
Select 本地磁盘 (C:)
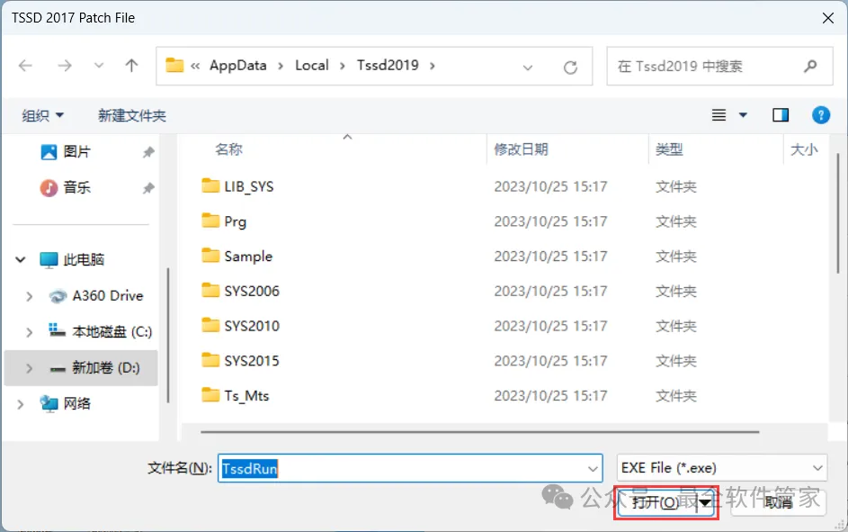(x=112, y=332)
